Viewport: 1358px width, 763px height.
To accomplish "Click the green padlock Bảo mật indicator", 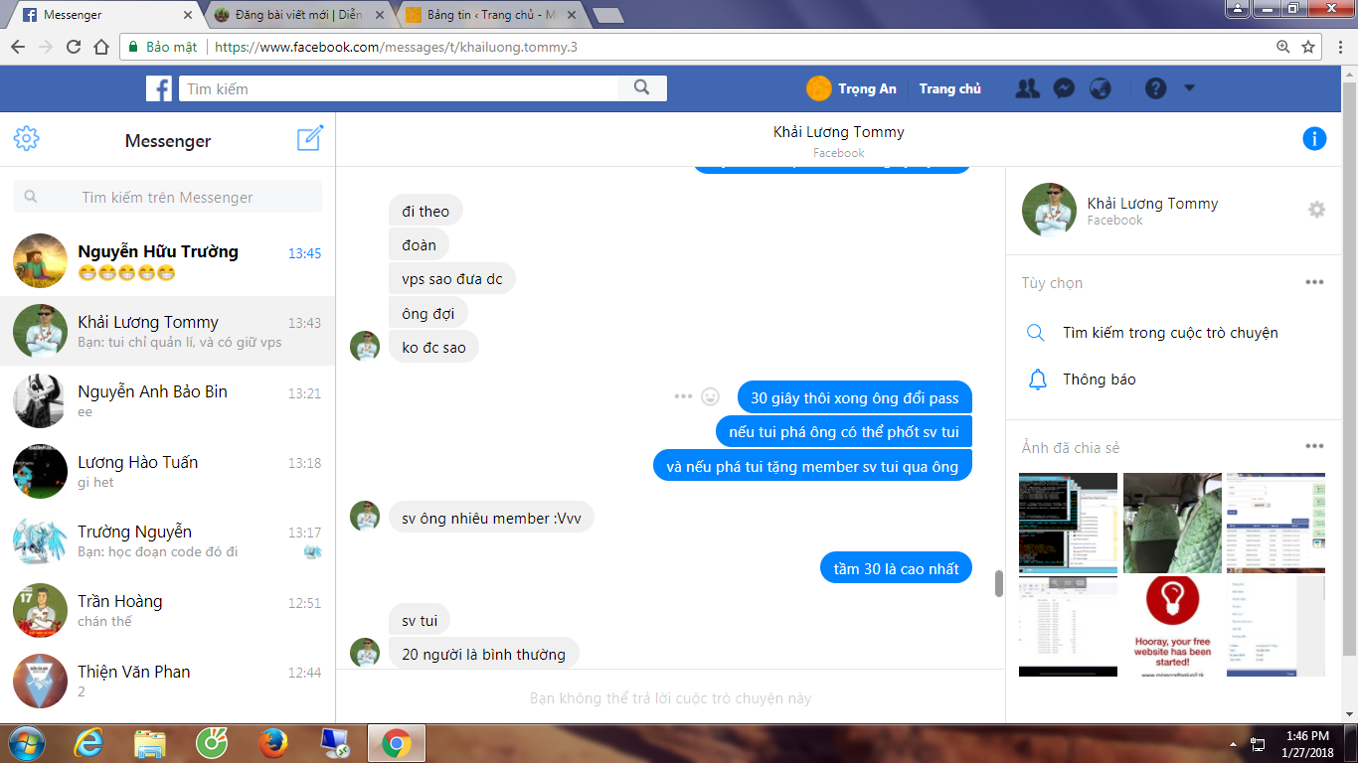I will coord(163,47).
